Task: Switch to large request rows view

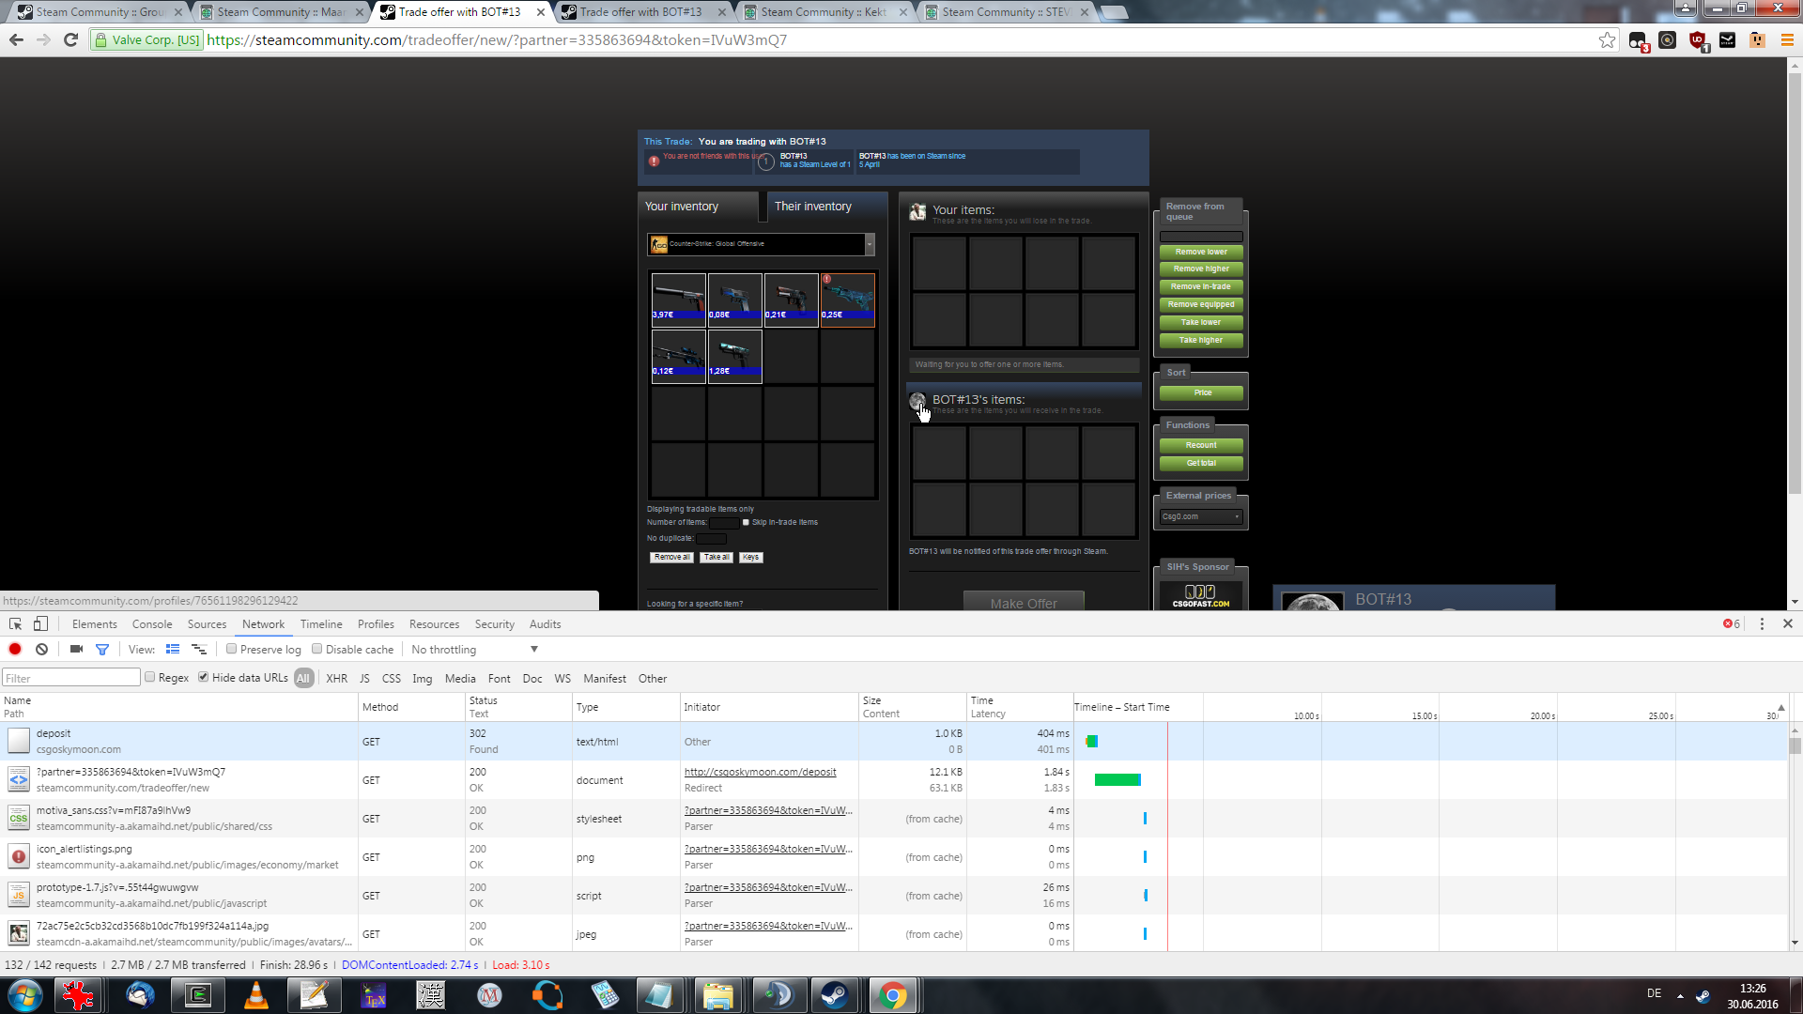Action: (x=173, y=650)
